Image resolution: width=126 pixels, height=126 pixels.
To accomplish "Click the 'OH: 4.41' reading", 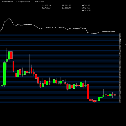I will [86, 8].
